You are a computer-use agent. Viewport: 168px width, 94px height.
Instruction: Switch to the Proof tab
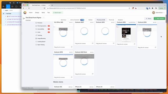pos(111,20)
